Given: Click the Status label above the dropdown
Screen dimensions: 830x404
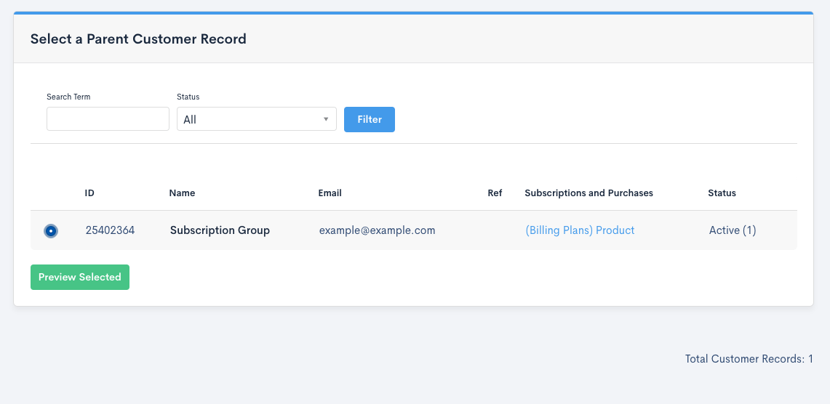Looking at the screenshot, I should pyautogui.click(x=188, y=97).
